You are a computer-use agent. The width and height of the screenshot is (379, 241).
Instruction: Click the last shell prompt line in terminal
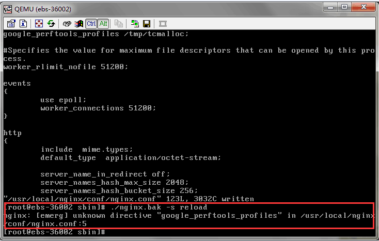(54, 232)
